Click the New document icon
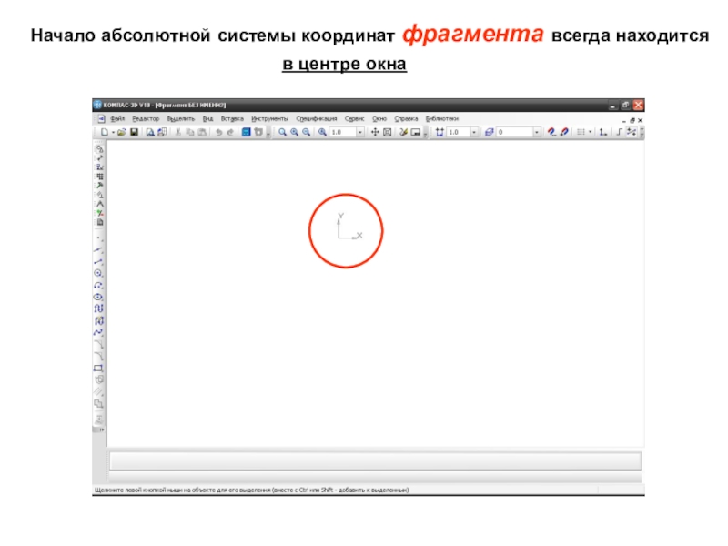Screen dimensions: 728x546 click(105, 133)
